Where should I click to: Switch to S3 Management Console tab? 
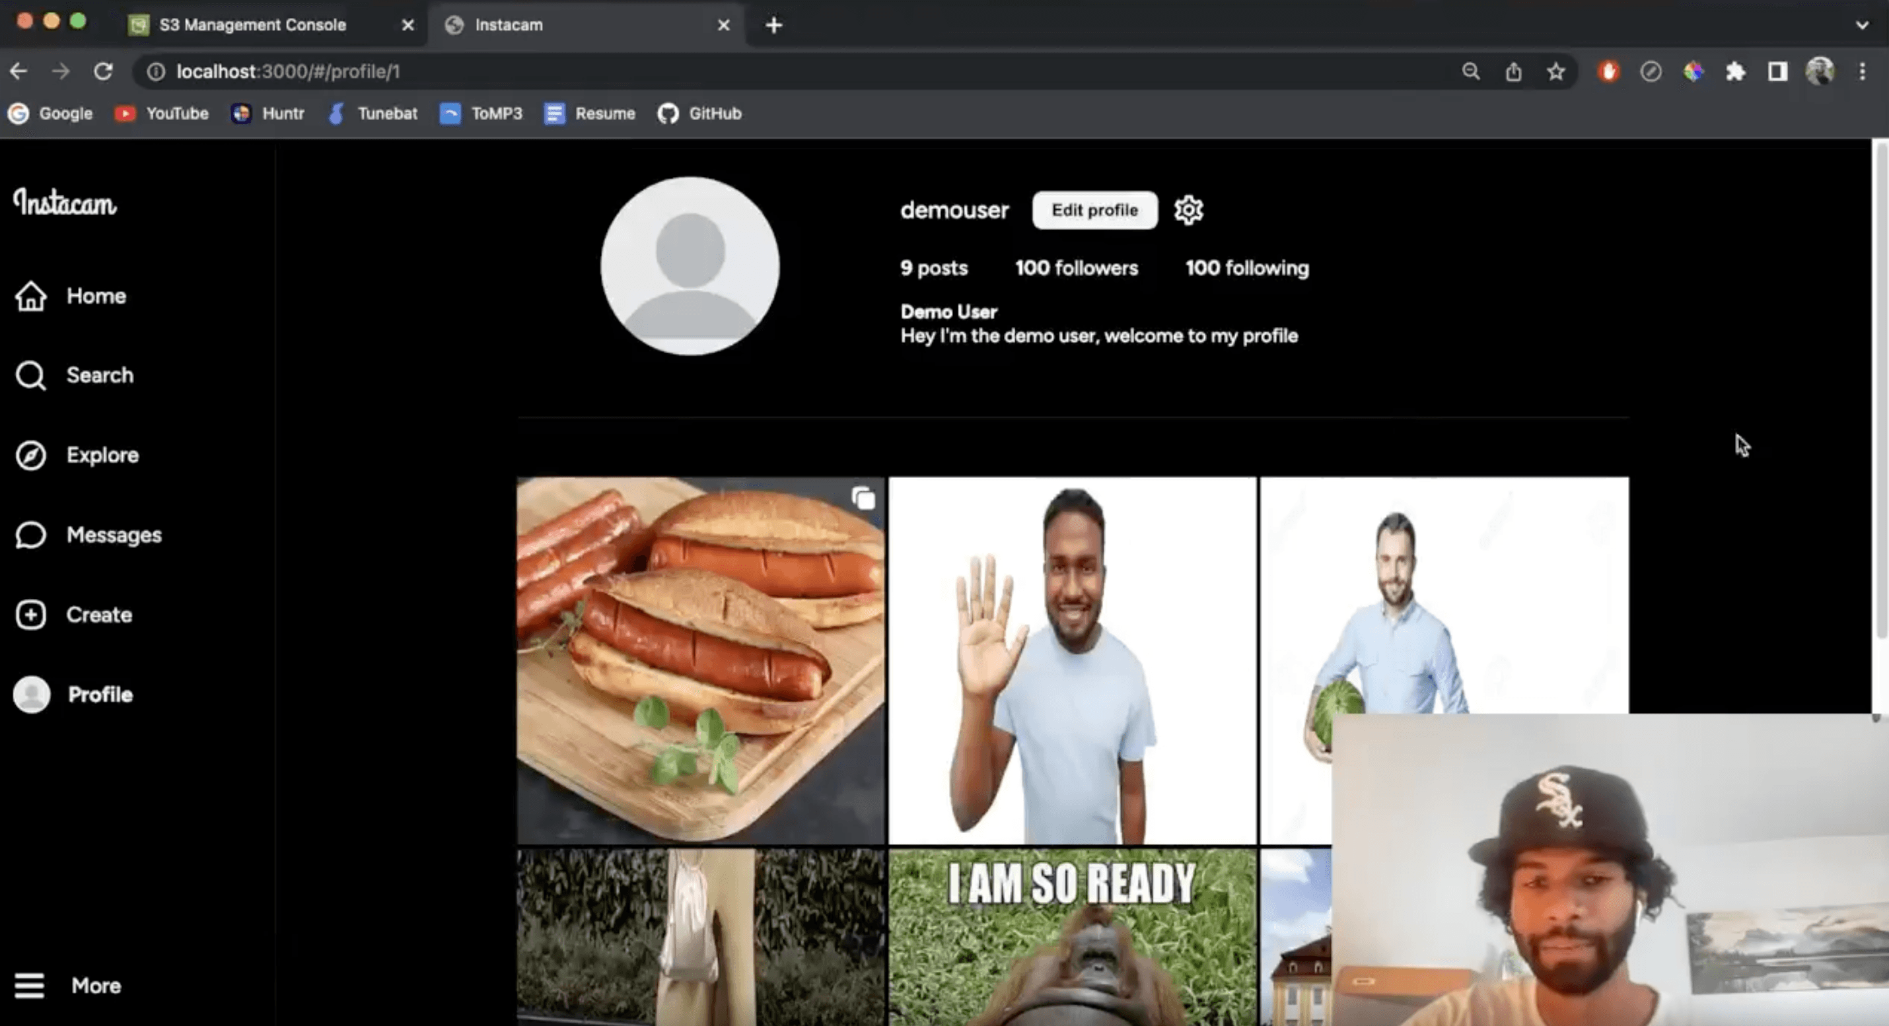271,25
